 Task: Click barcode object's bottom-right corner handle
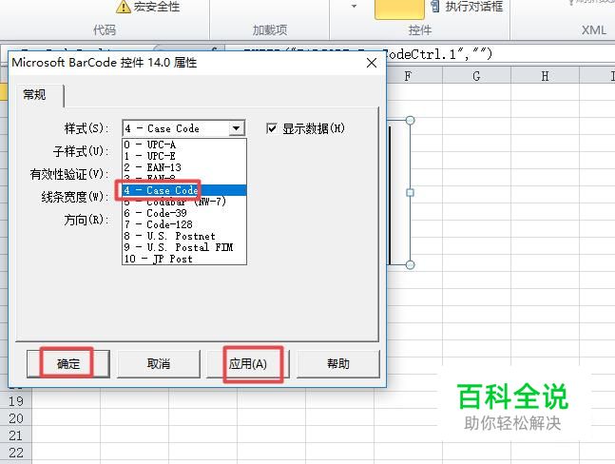click(x=410, y=264)
